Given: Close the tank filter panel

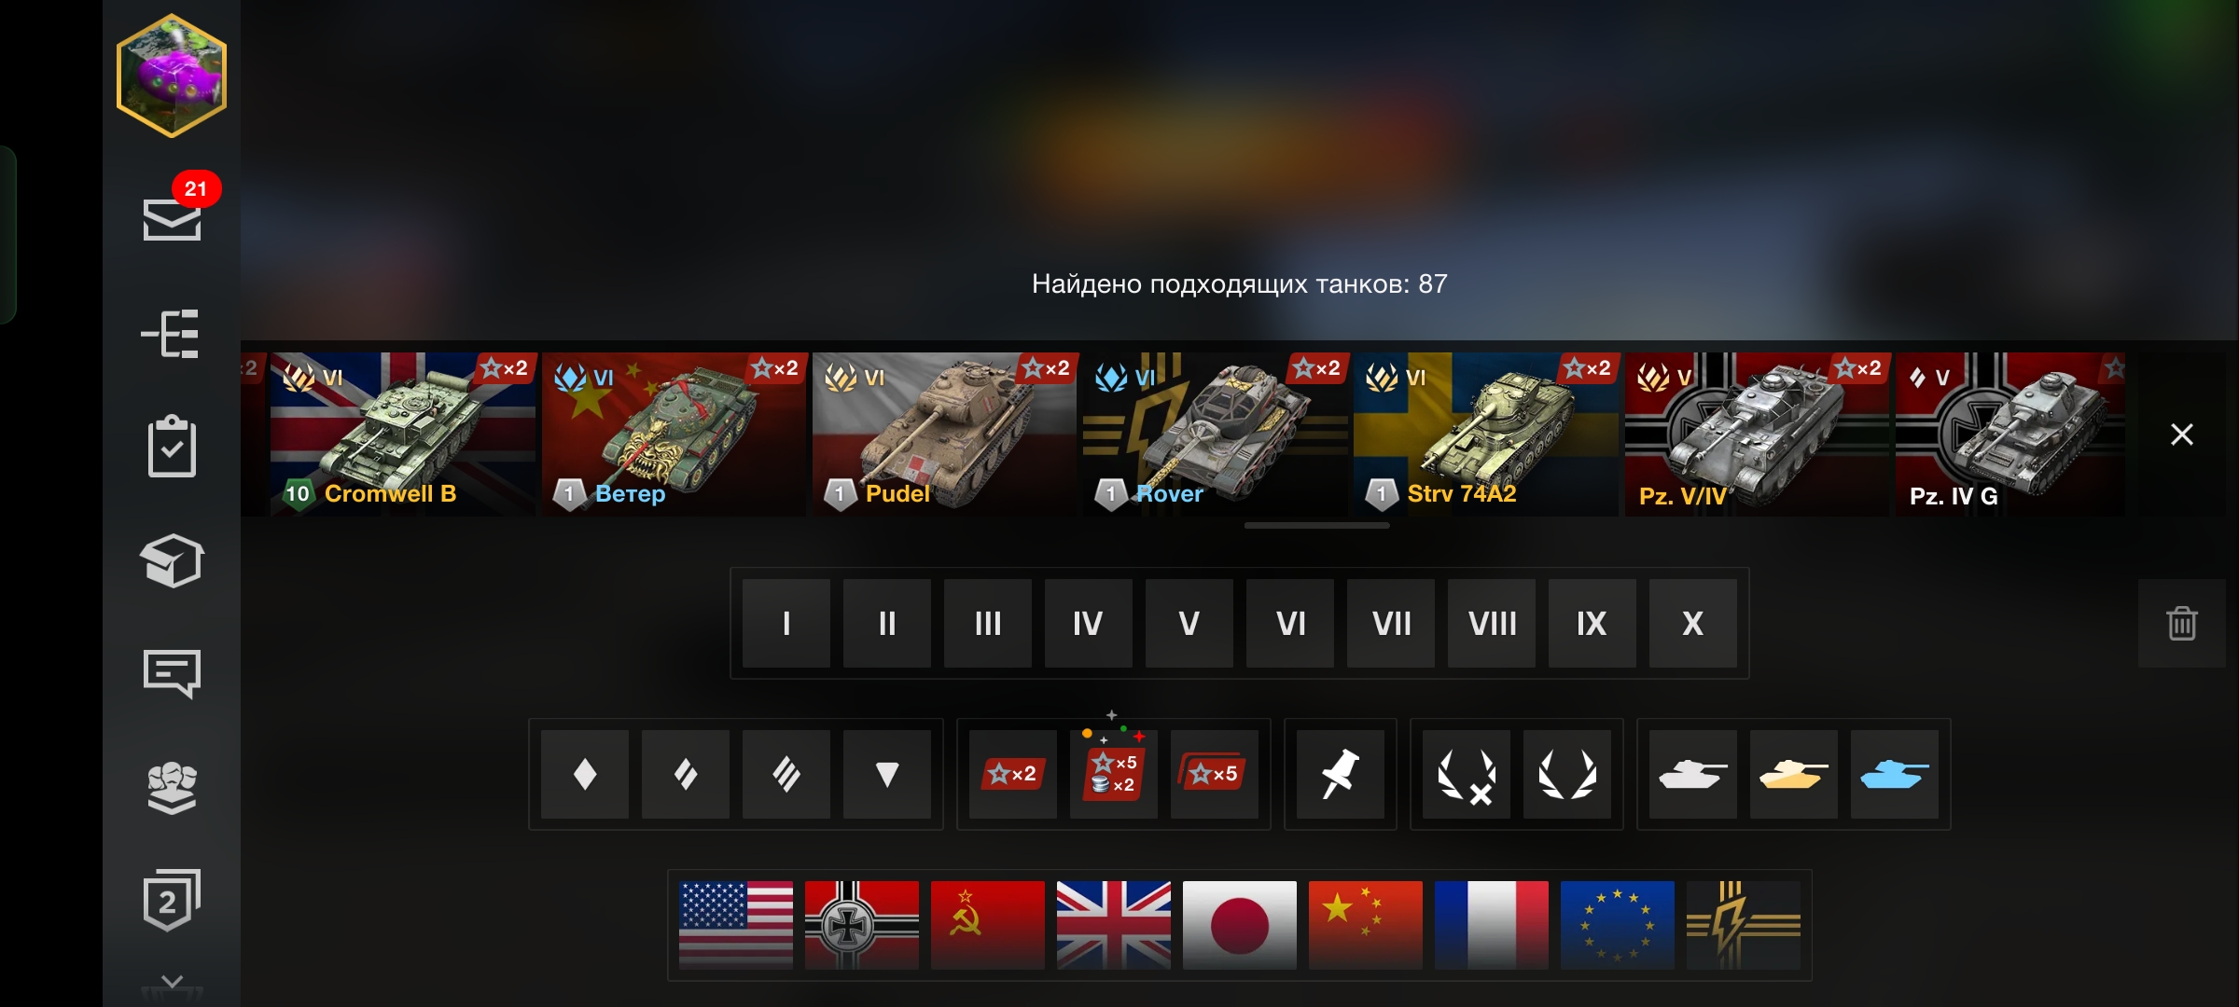Looking at the screenshot, I should pos(2181,435).
